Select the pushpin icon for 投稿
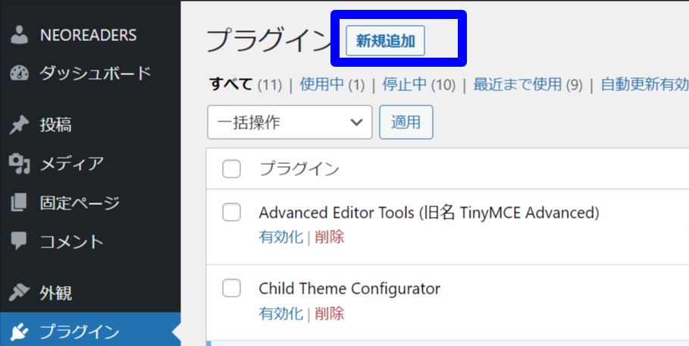 pyautogui.click(x=19, y=125)
